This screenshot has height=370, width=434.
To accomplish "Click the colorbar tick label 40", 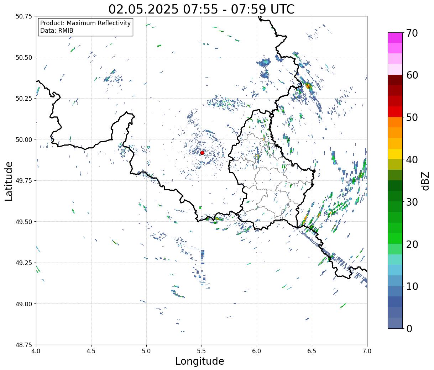I will click(x=412, y=160).
